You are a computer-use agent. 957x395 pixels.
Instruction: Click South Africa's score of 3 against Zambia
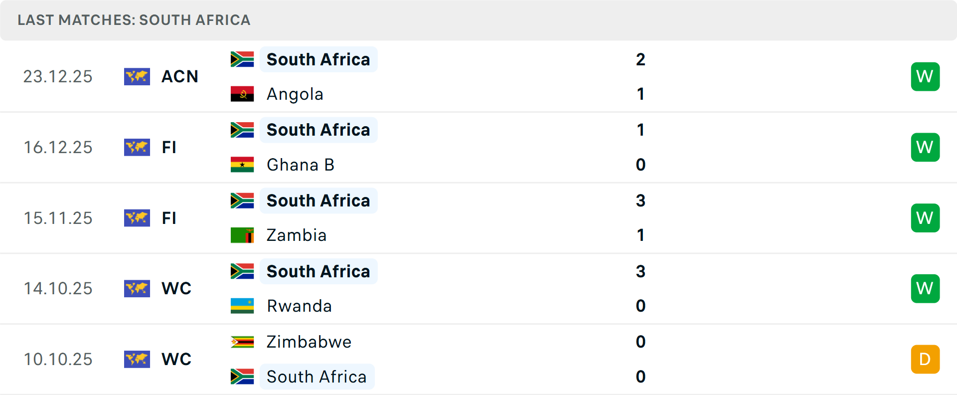tap(640, 200)
